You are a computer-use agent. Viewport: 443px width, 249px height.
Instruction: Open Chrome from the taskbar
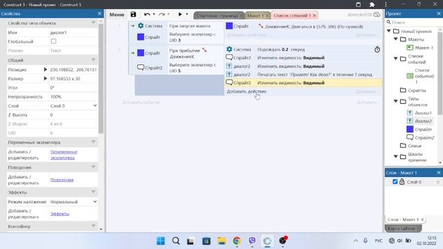tap(237, 241)
